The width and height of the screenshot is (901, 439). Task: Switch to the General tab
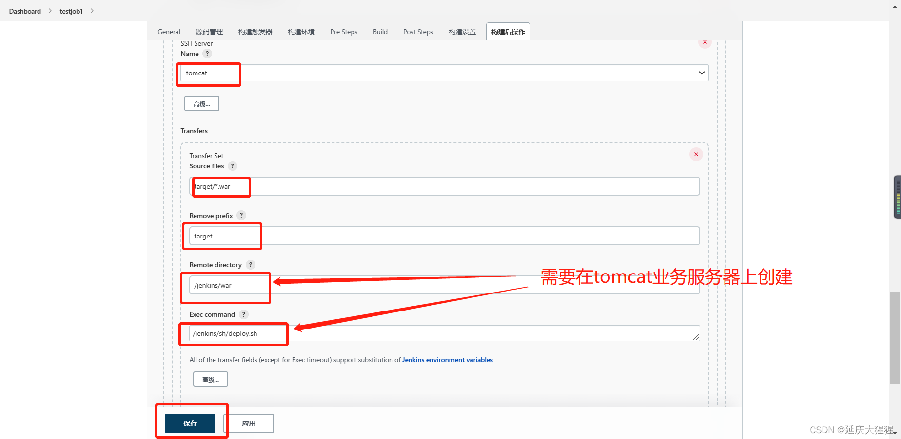(x=169, y=32)
